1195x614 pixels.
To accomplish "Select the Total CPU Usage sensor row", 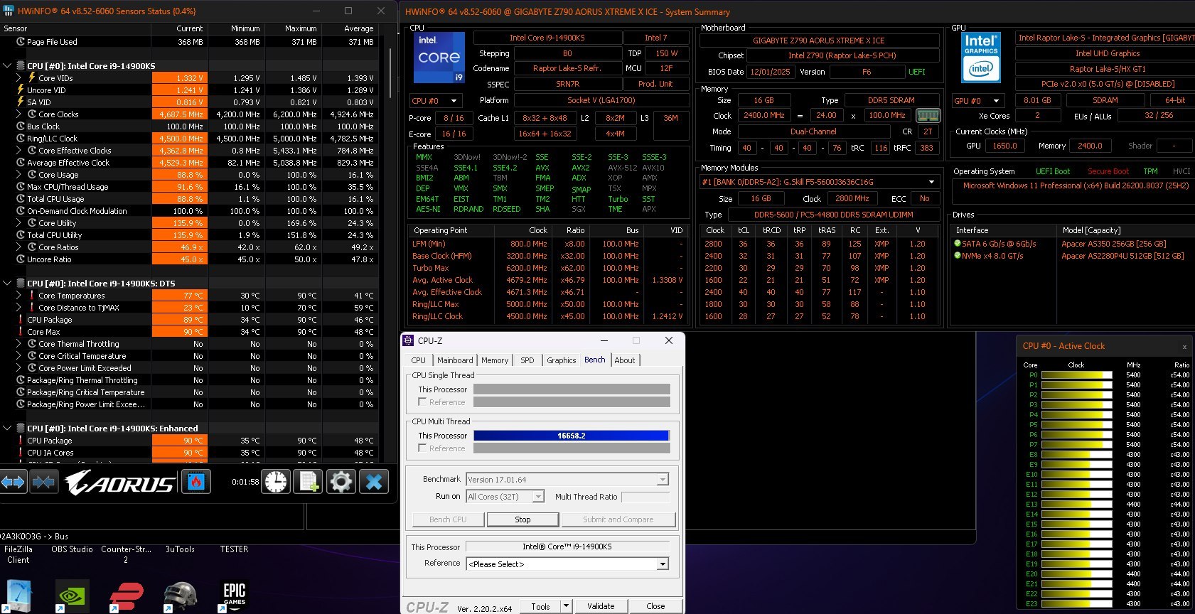I will pos(190,199).
